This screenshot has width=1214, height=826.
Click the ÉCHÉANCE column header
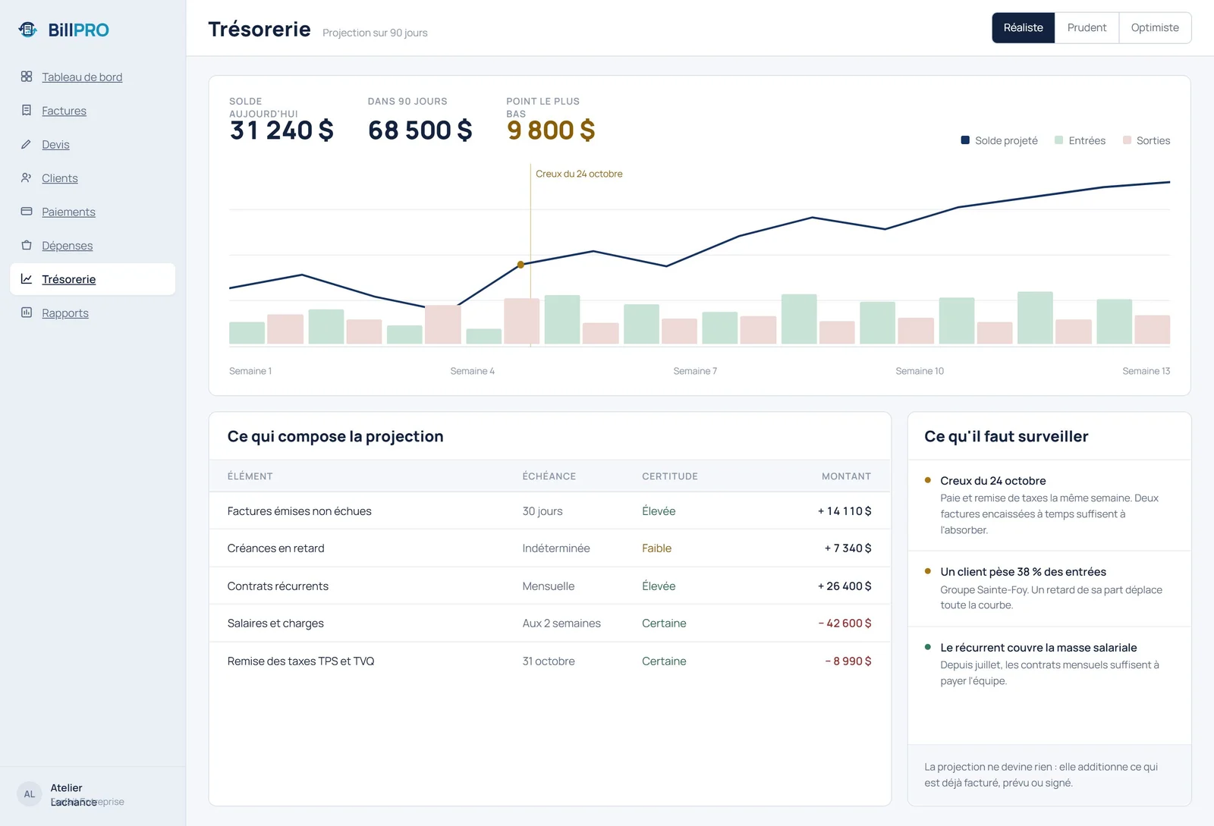click(x=549, y=476)
